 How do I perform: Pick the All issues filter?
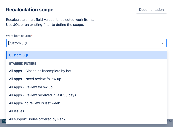coord(17,111)
